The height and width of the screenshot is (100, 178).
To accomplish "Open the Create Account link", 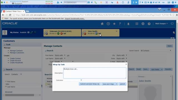I will tap(15, 61).
